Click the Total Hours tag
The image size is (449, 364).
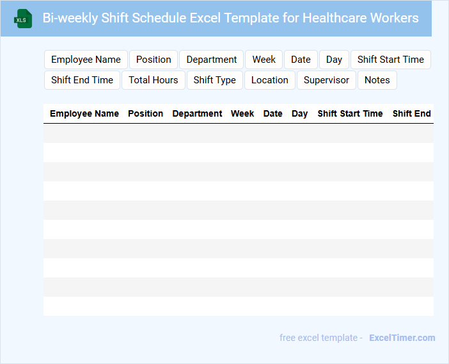tap(153, 80)
